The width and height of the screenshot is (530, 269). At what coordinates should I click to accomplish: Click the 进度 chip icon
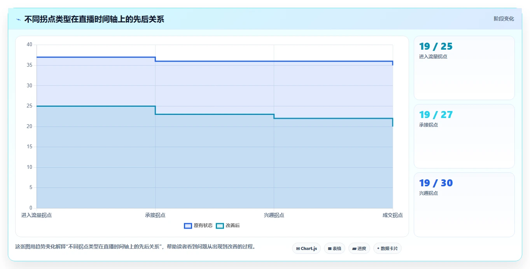[355, 248]
